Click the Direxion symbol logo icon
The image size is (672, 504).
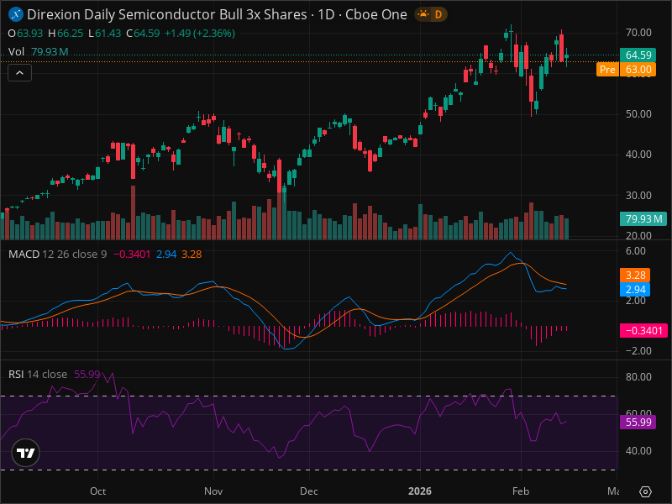16,14
